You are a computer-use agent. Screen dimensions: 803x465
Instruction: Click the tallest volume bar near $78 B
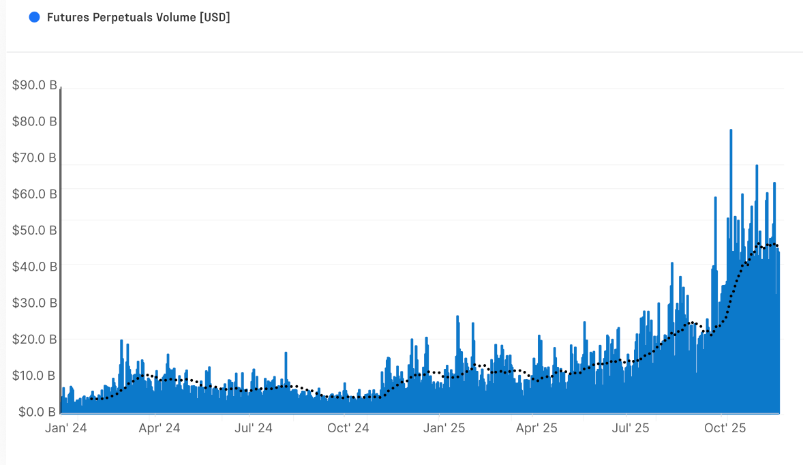pyautogui.click(x=731, y=271)
